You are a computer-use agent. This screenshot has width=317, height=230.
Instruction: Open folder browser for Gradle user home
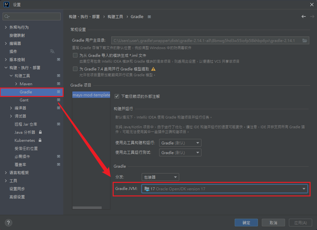point(305,40)
